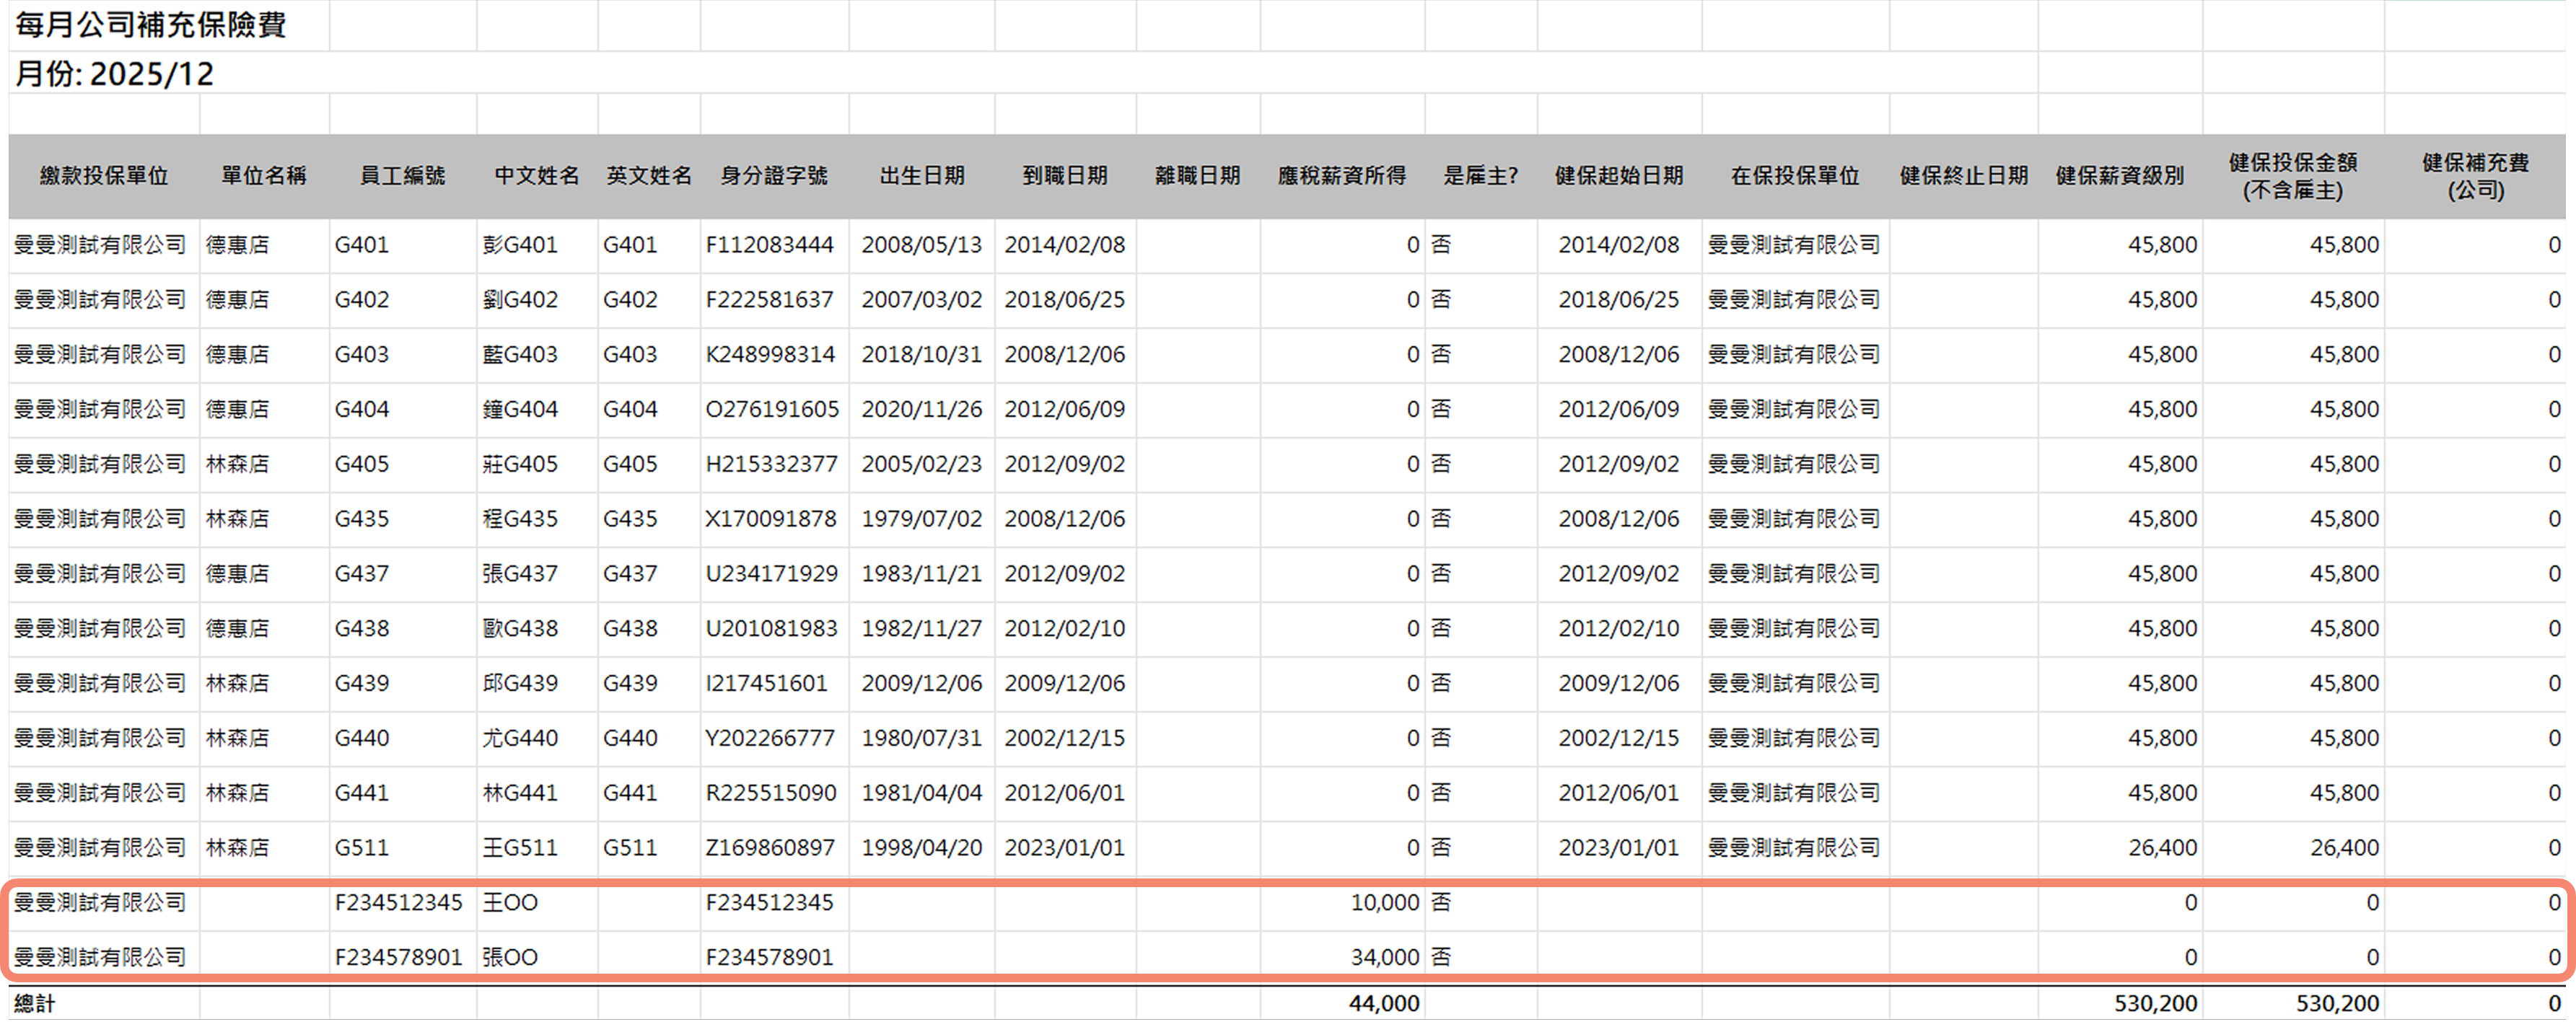Select the 健保起始日期 2023/01/01 cell

click(x=1618, y=848)
